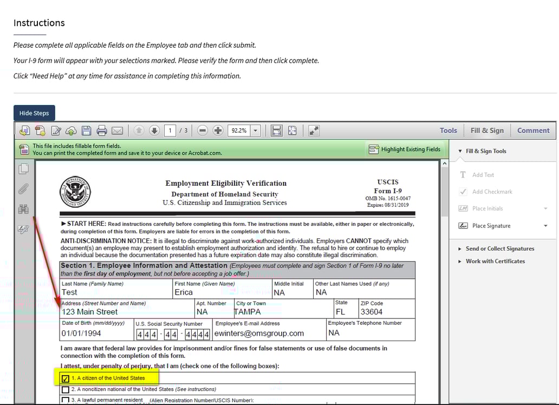Viewport: 559px width, 405px height.
Task: Click the Highlight Existing Fields button
Action: coord(405,149)
